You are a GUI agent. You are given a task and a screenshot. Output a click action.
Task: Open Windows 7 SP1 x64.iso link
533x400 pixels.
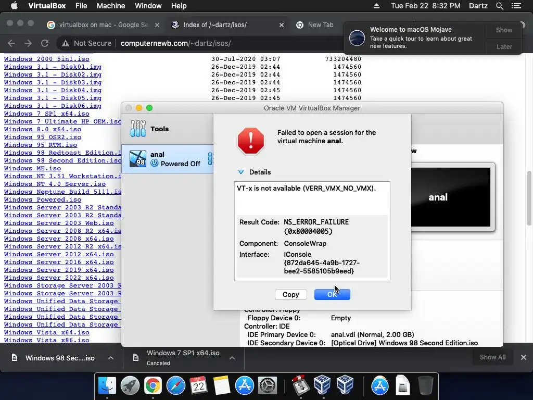pyautogui.click(x=46, y=114)
